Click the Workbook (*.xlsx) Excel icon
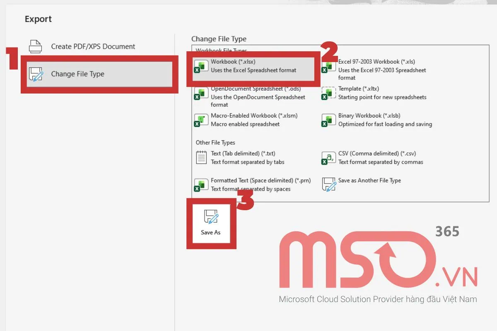Screen dimensions: 497x331 [201, 66]
